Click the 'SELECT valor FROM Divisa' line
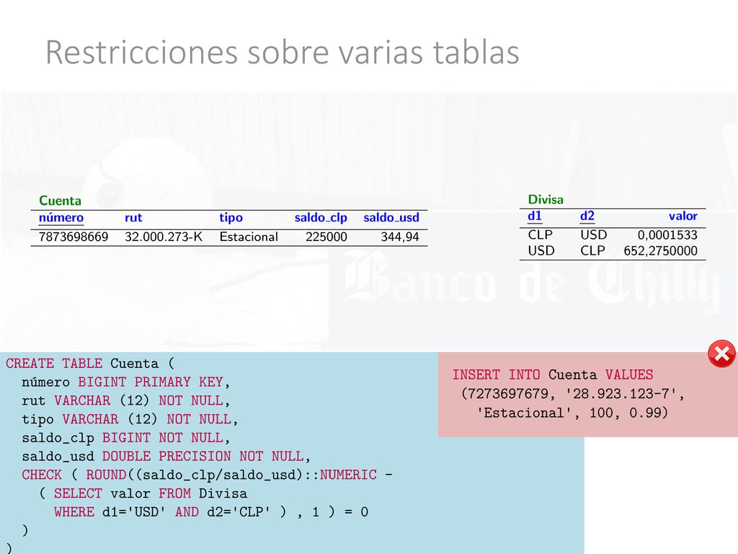738x554 pixels. 143,493
